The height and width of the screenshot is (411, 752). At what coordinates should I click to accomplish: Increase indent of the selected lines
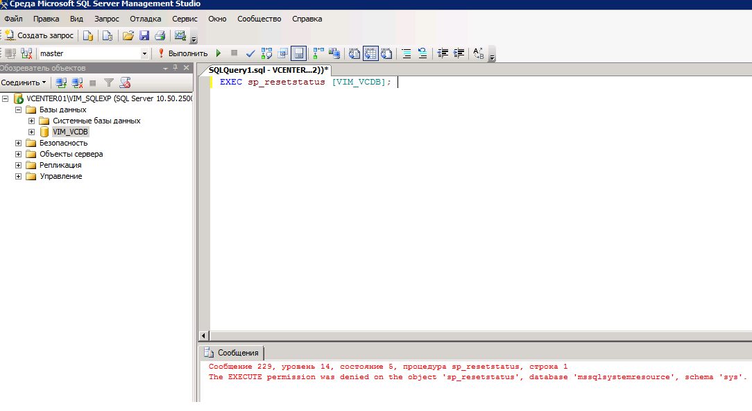(459, 53)
